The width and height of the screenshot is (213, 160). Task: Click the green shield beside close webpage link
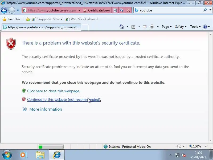(x=24, y=91)
